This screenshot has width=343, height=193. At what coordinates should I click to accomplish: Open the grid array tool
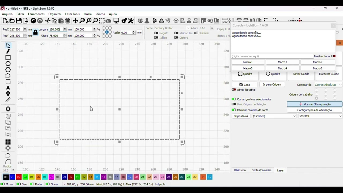8,142
